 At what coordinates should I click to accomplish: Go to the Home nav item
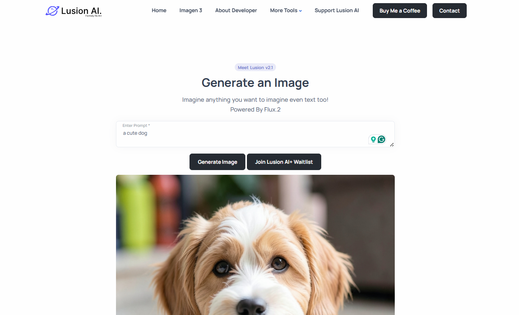tap(159, 11)
